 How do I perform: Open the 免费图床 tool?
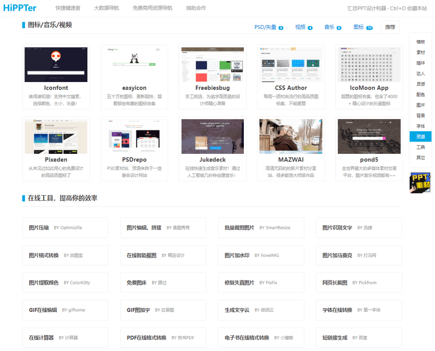tap(163, 283)
